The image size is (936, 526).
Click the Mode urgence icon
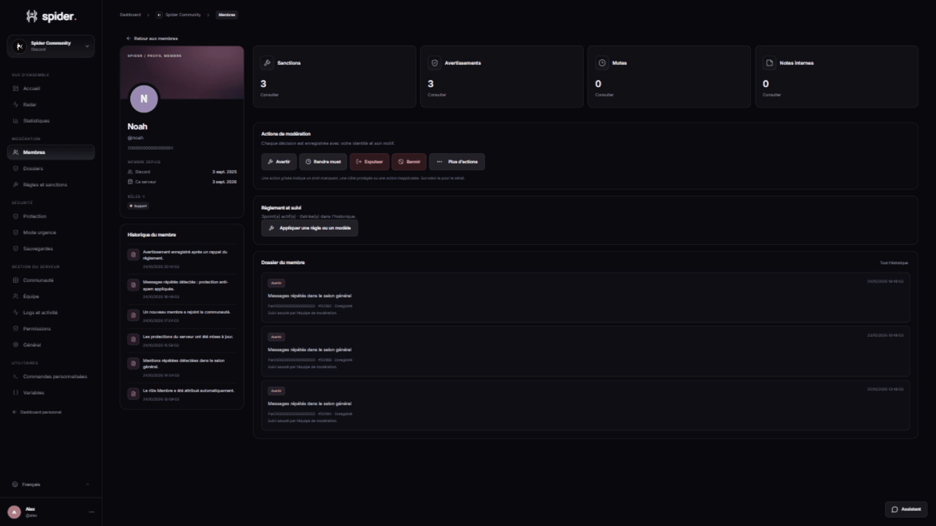tap(16, 232)
